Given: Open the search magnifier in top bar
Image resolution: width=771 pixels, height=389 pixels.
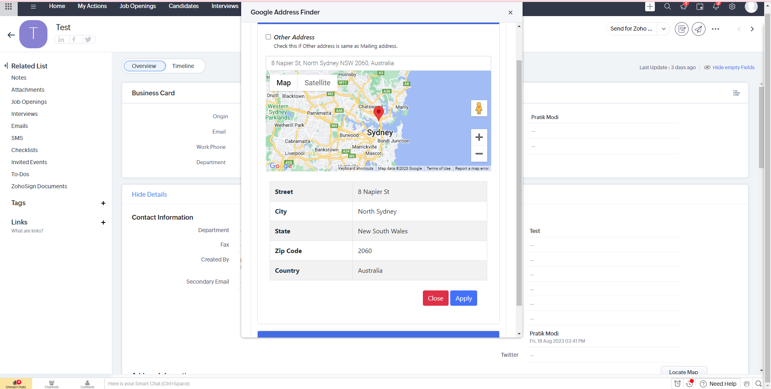Looking at the screenshot, I should 668,6.
